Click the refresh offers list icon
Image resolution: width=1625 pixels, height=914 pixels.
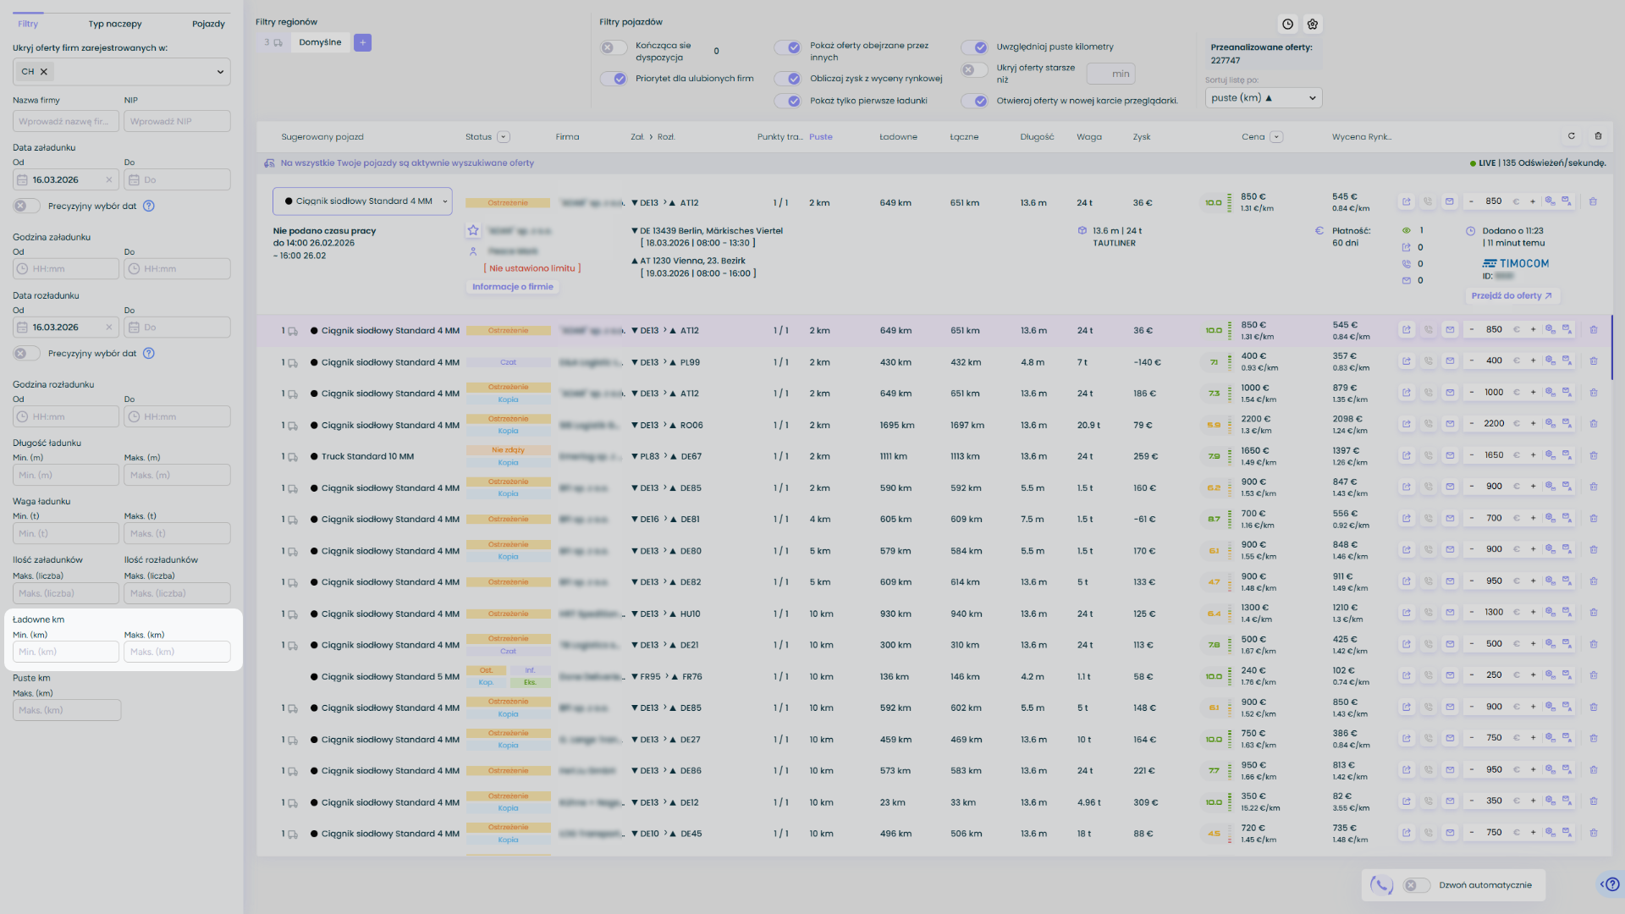pyautogui.click(x=1572, y=136)
